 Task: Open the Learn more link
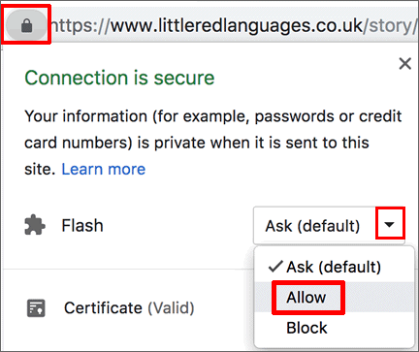click(x=104, y=169)
